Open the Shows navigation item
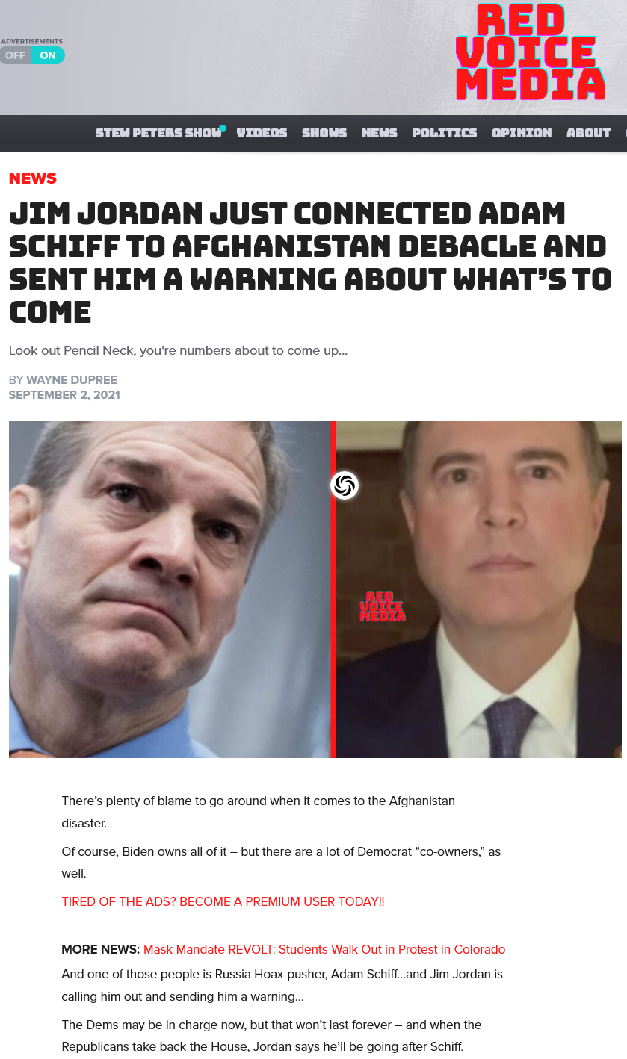The image size is (627, 1059). pyautogui.click(x=324, y=133)
